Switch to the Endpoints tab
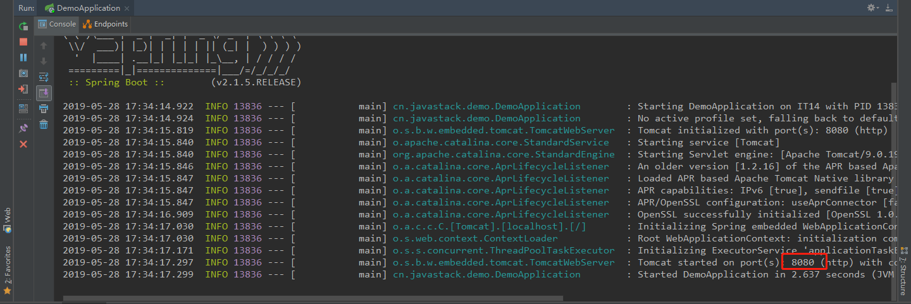911x304 pixels. point(106,24)
